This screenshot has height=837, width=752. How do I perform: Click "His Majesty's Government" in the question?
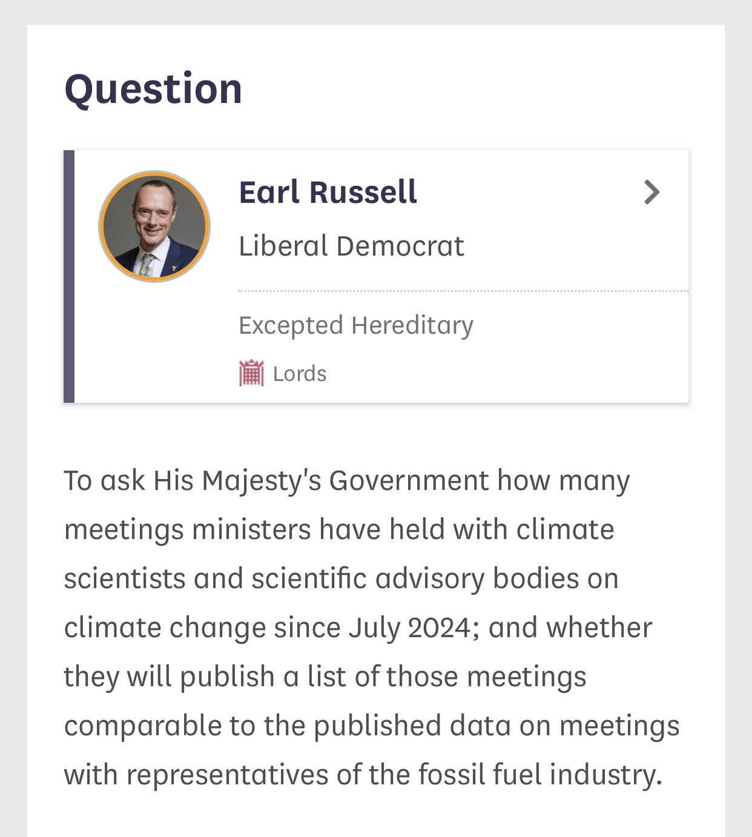tap(321, 481)
